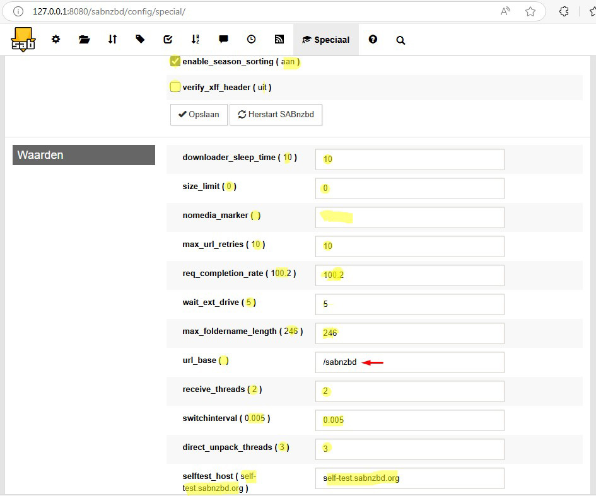Click the url_base label
Viewport: 596px width, 496px height.
(x=206, y=360)
